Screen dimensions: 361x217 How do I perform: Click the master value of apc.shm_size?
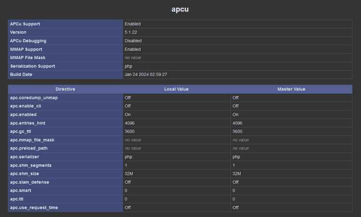237,174
